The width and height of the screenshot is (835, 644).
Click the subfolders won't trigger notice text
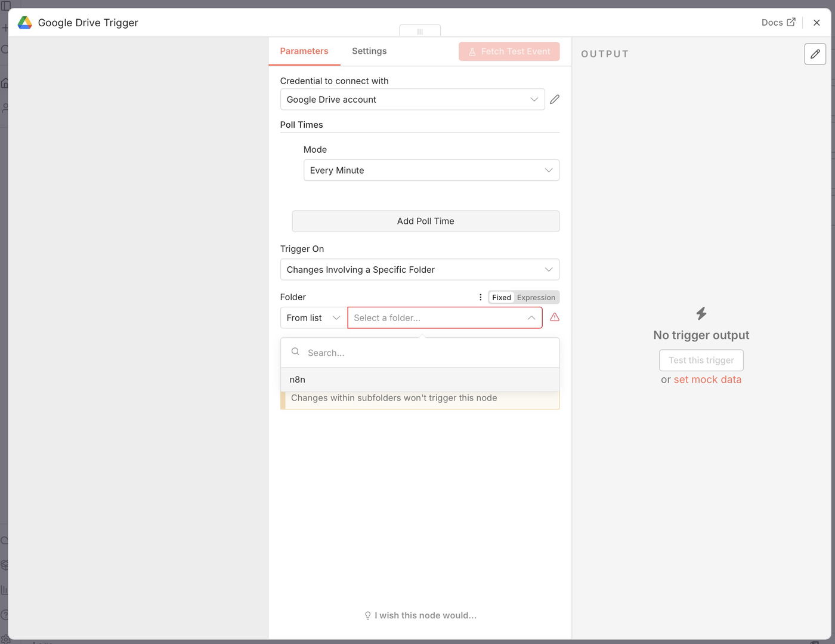tap(394, 398)
